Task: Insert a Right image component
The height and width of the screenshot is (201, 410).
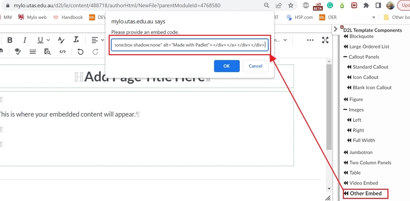Action: (x=355, y=130)
